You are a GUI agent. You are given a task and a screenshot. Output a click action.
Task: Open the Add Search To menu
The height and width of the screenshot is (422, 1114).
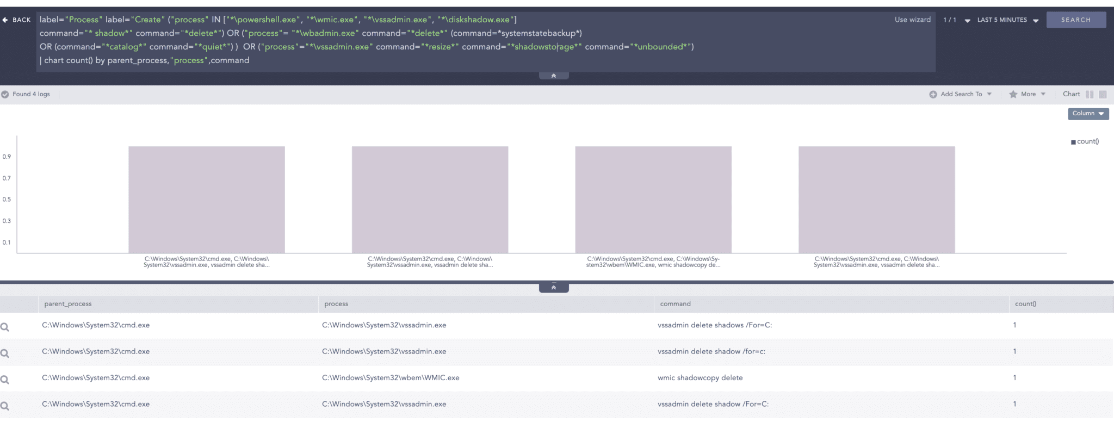pos(961,95)
